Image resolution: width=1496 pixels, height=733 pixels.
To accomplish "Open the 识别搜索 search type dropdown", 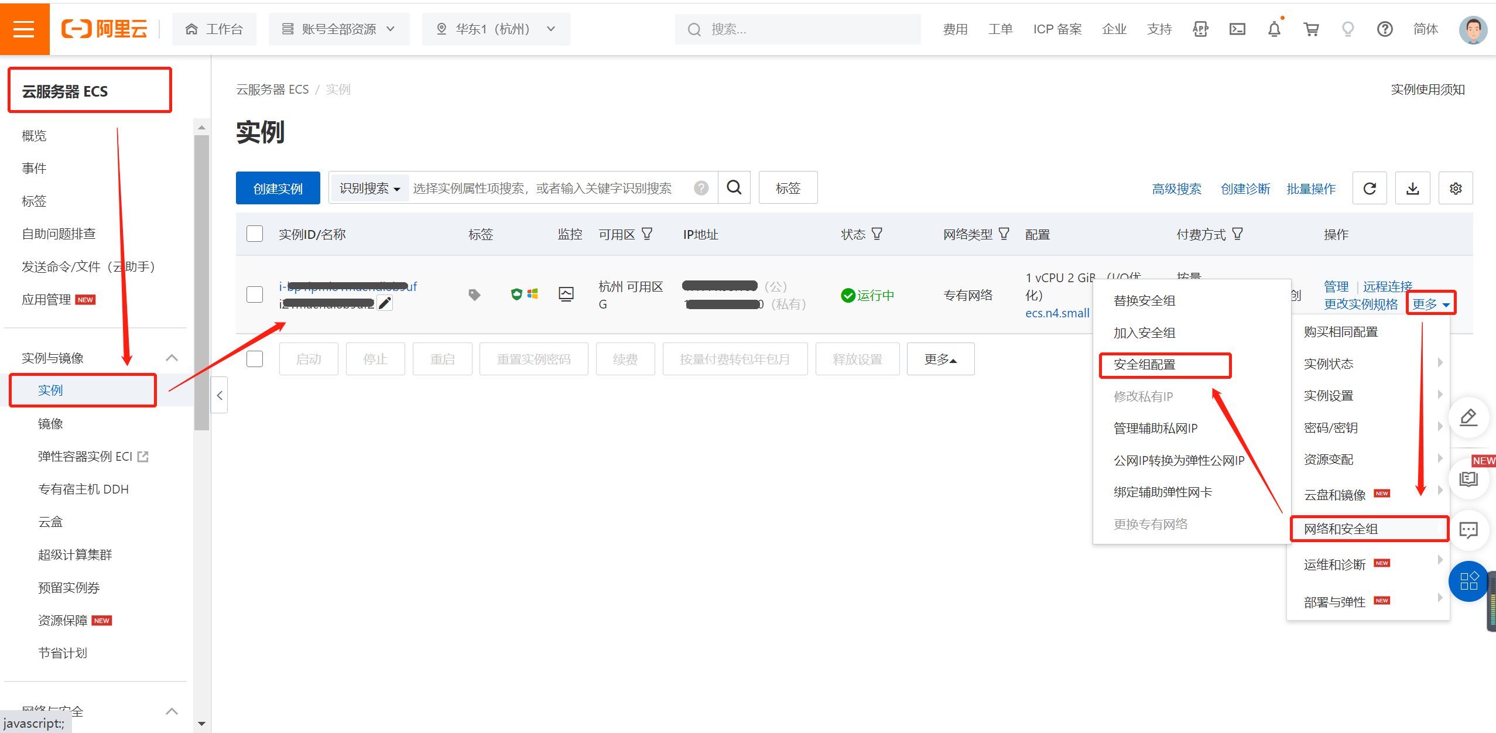I will pyautogui.click(x=369, y=188).
